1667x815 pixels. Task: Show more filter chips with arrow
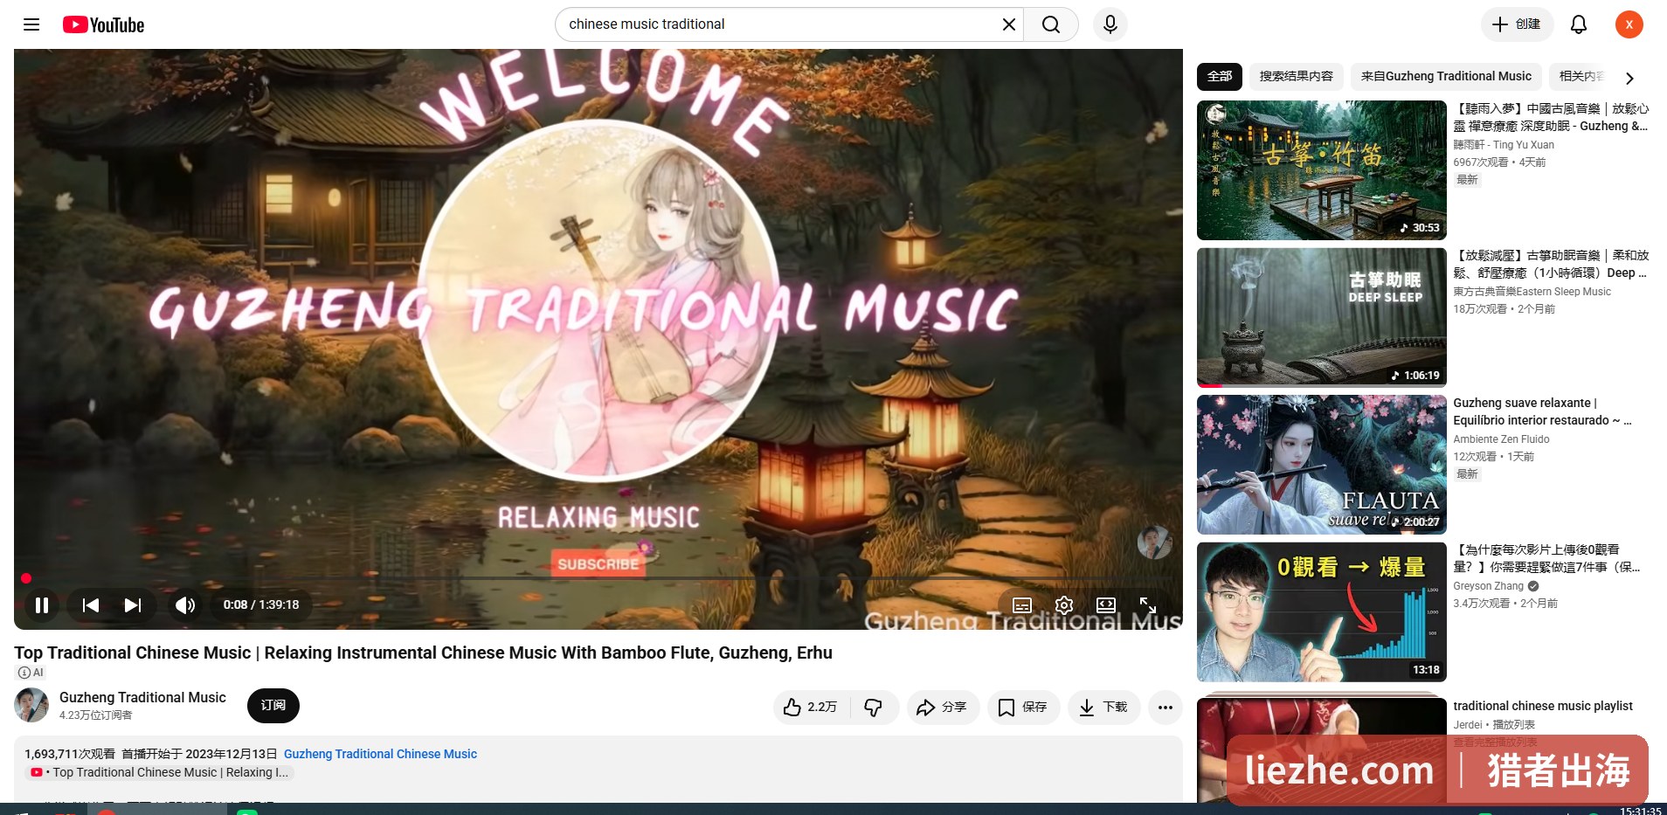[1629, 78]
